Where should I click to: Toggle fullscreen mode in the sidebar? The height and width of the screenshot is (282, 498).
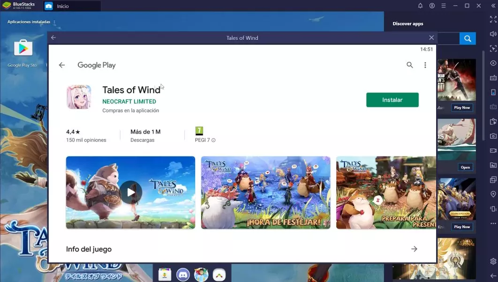pyautogui.click(x=493, y=19)
